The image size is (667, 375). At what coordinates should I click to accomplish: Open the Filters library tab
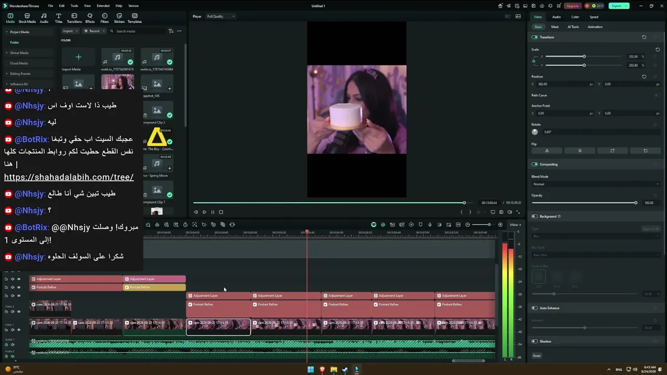105,18
